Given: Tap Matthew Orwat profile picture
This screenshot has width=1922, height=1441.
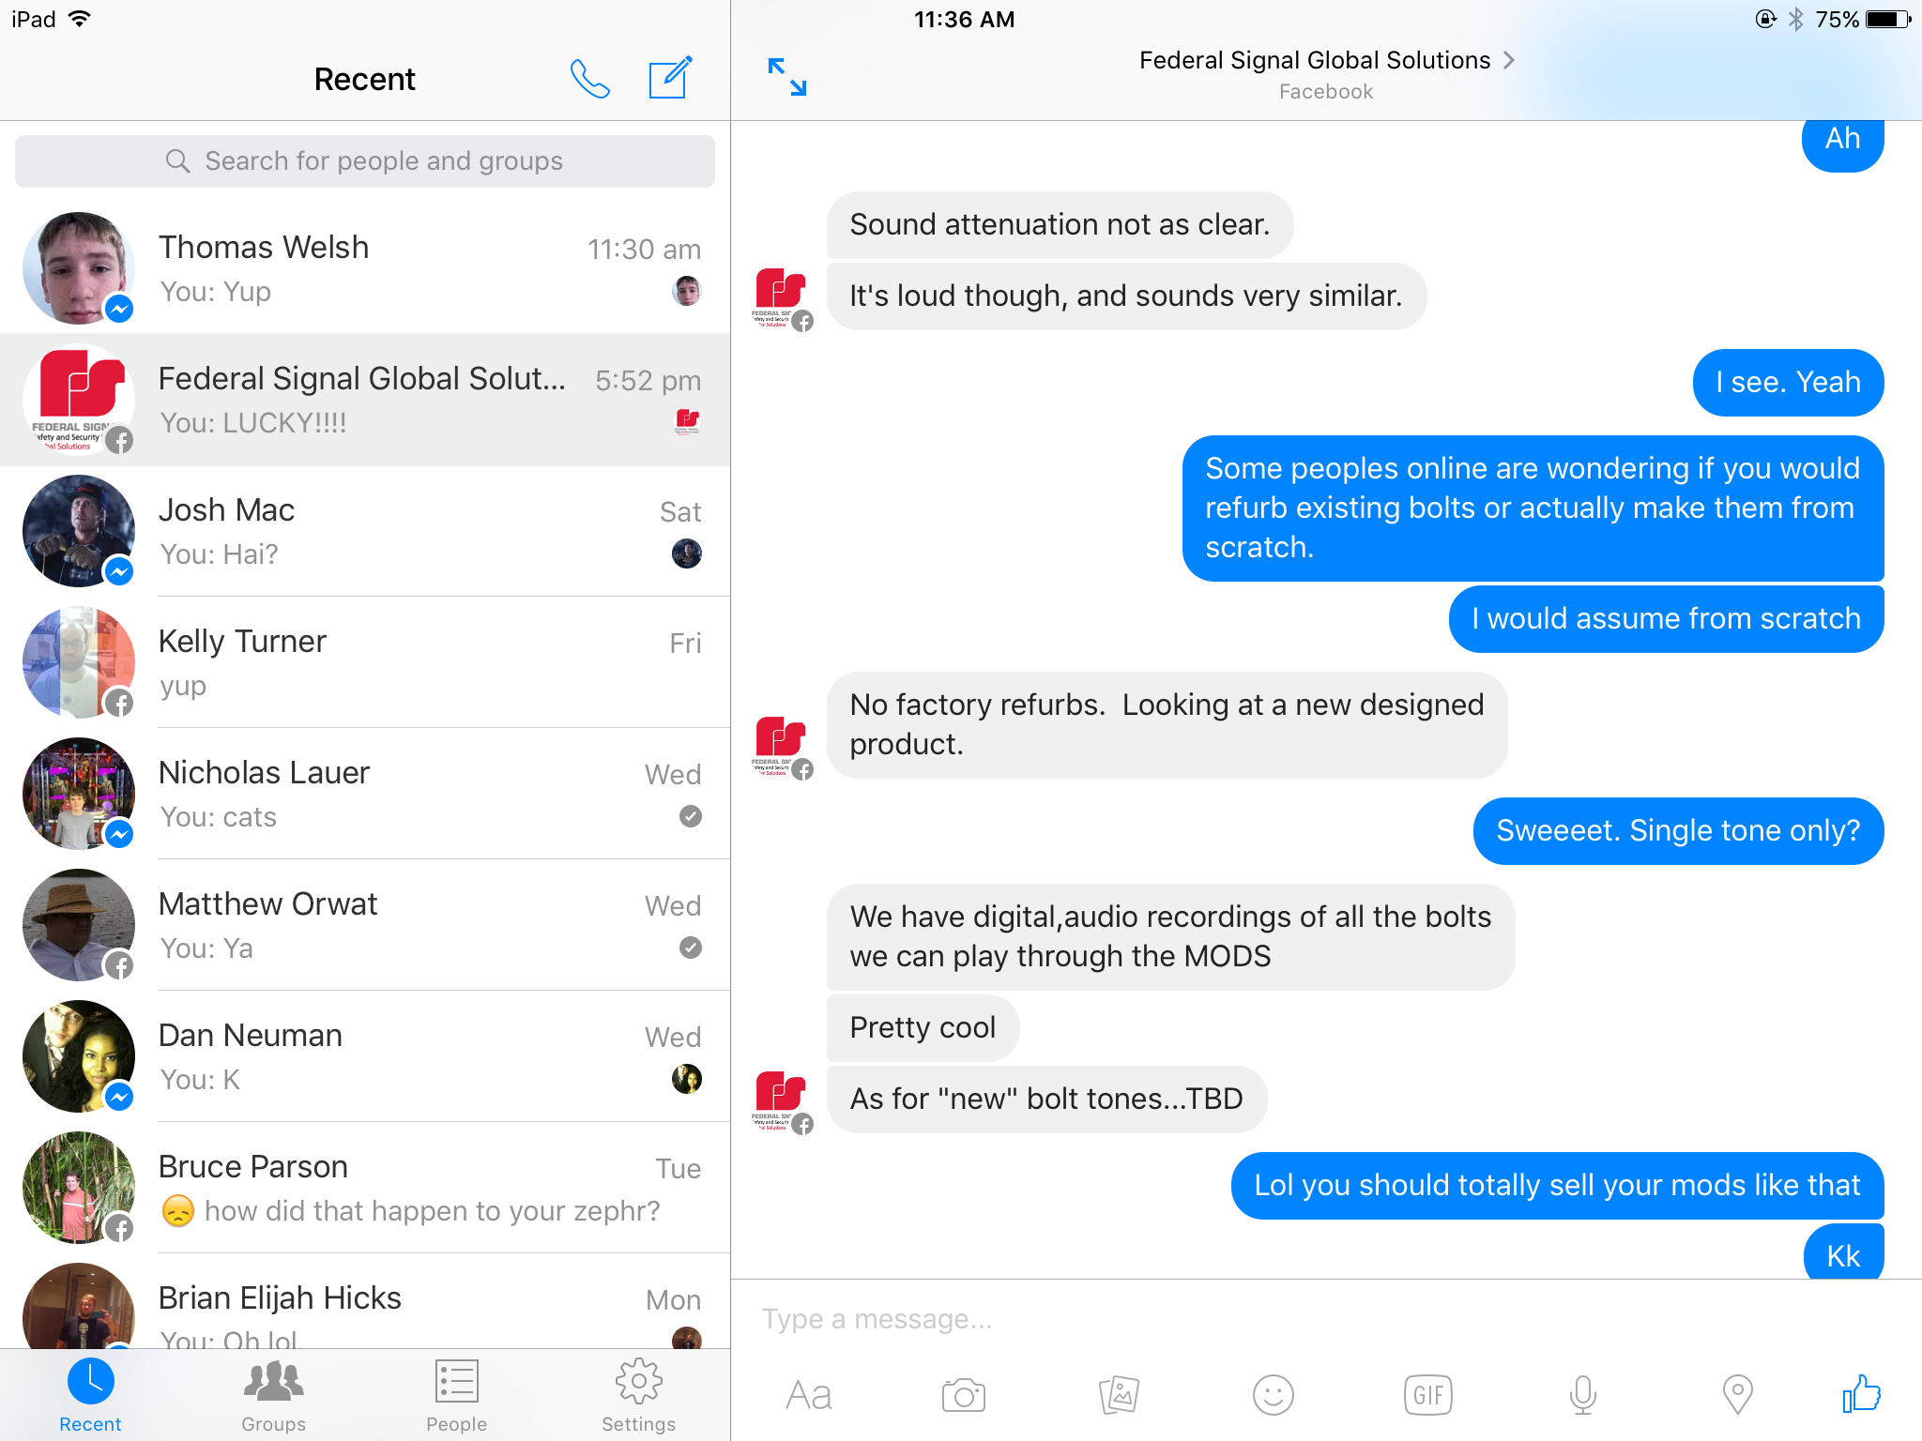Looking at the screenshot, I should 79,925.
